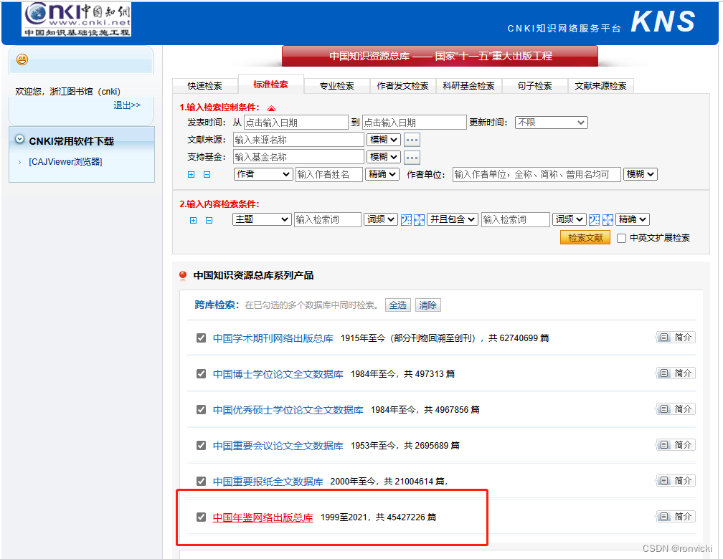Screen dimensions: 723x559
Task: Open the 文献来源 browse (...) icon
Action: [411, 139]
